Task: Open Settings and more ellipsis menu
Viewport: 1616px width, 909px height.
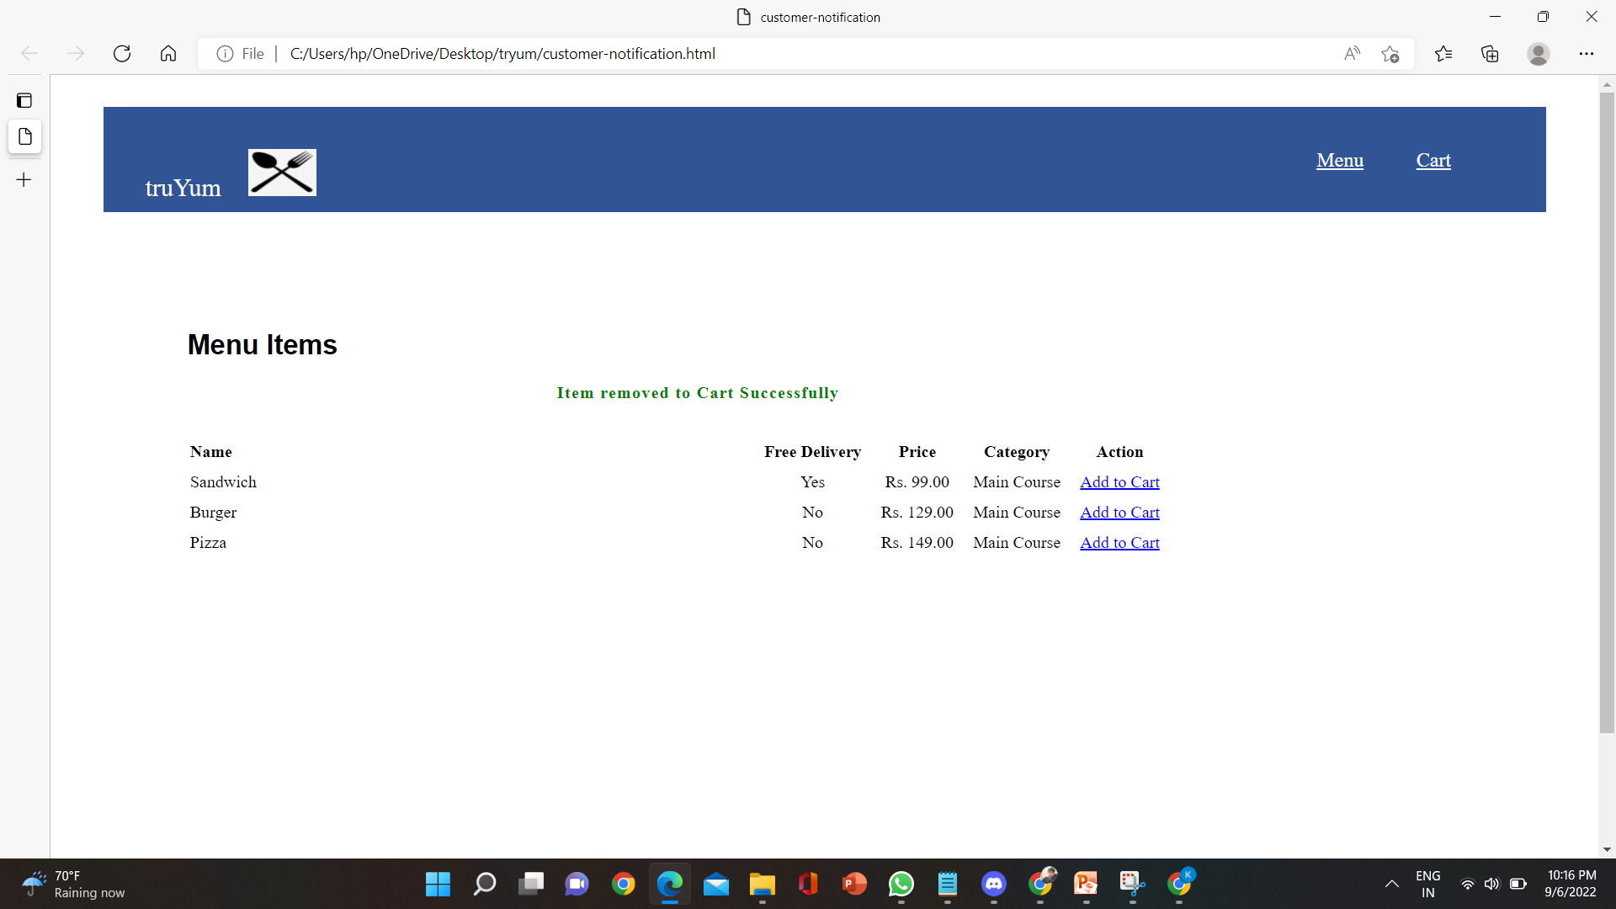Action: click(1586, 54)
